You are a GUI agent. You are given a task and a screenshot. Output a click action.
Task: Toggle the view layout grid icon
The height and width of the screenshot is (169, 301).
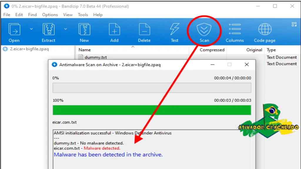click(294, 24)
